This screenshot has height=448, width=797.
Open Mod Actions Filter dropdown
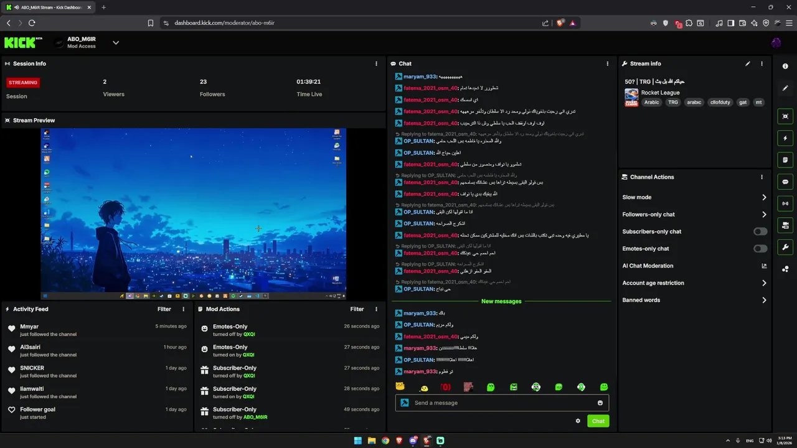click(x=357, y=309)
